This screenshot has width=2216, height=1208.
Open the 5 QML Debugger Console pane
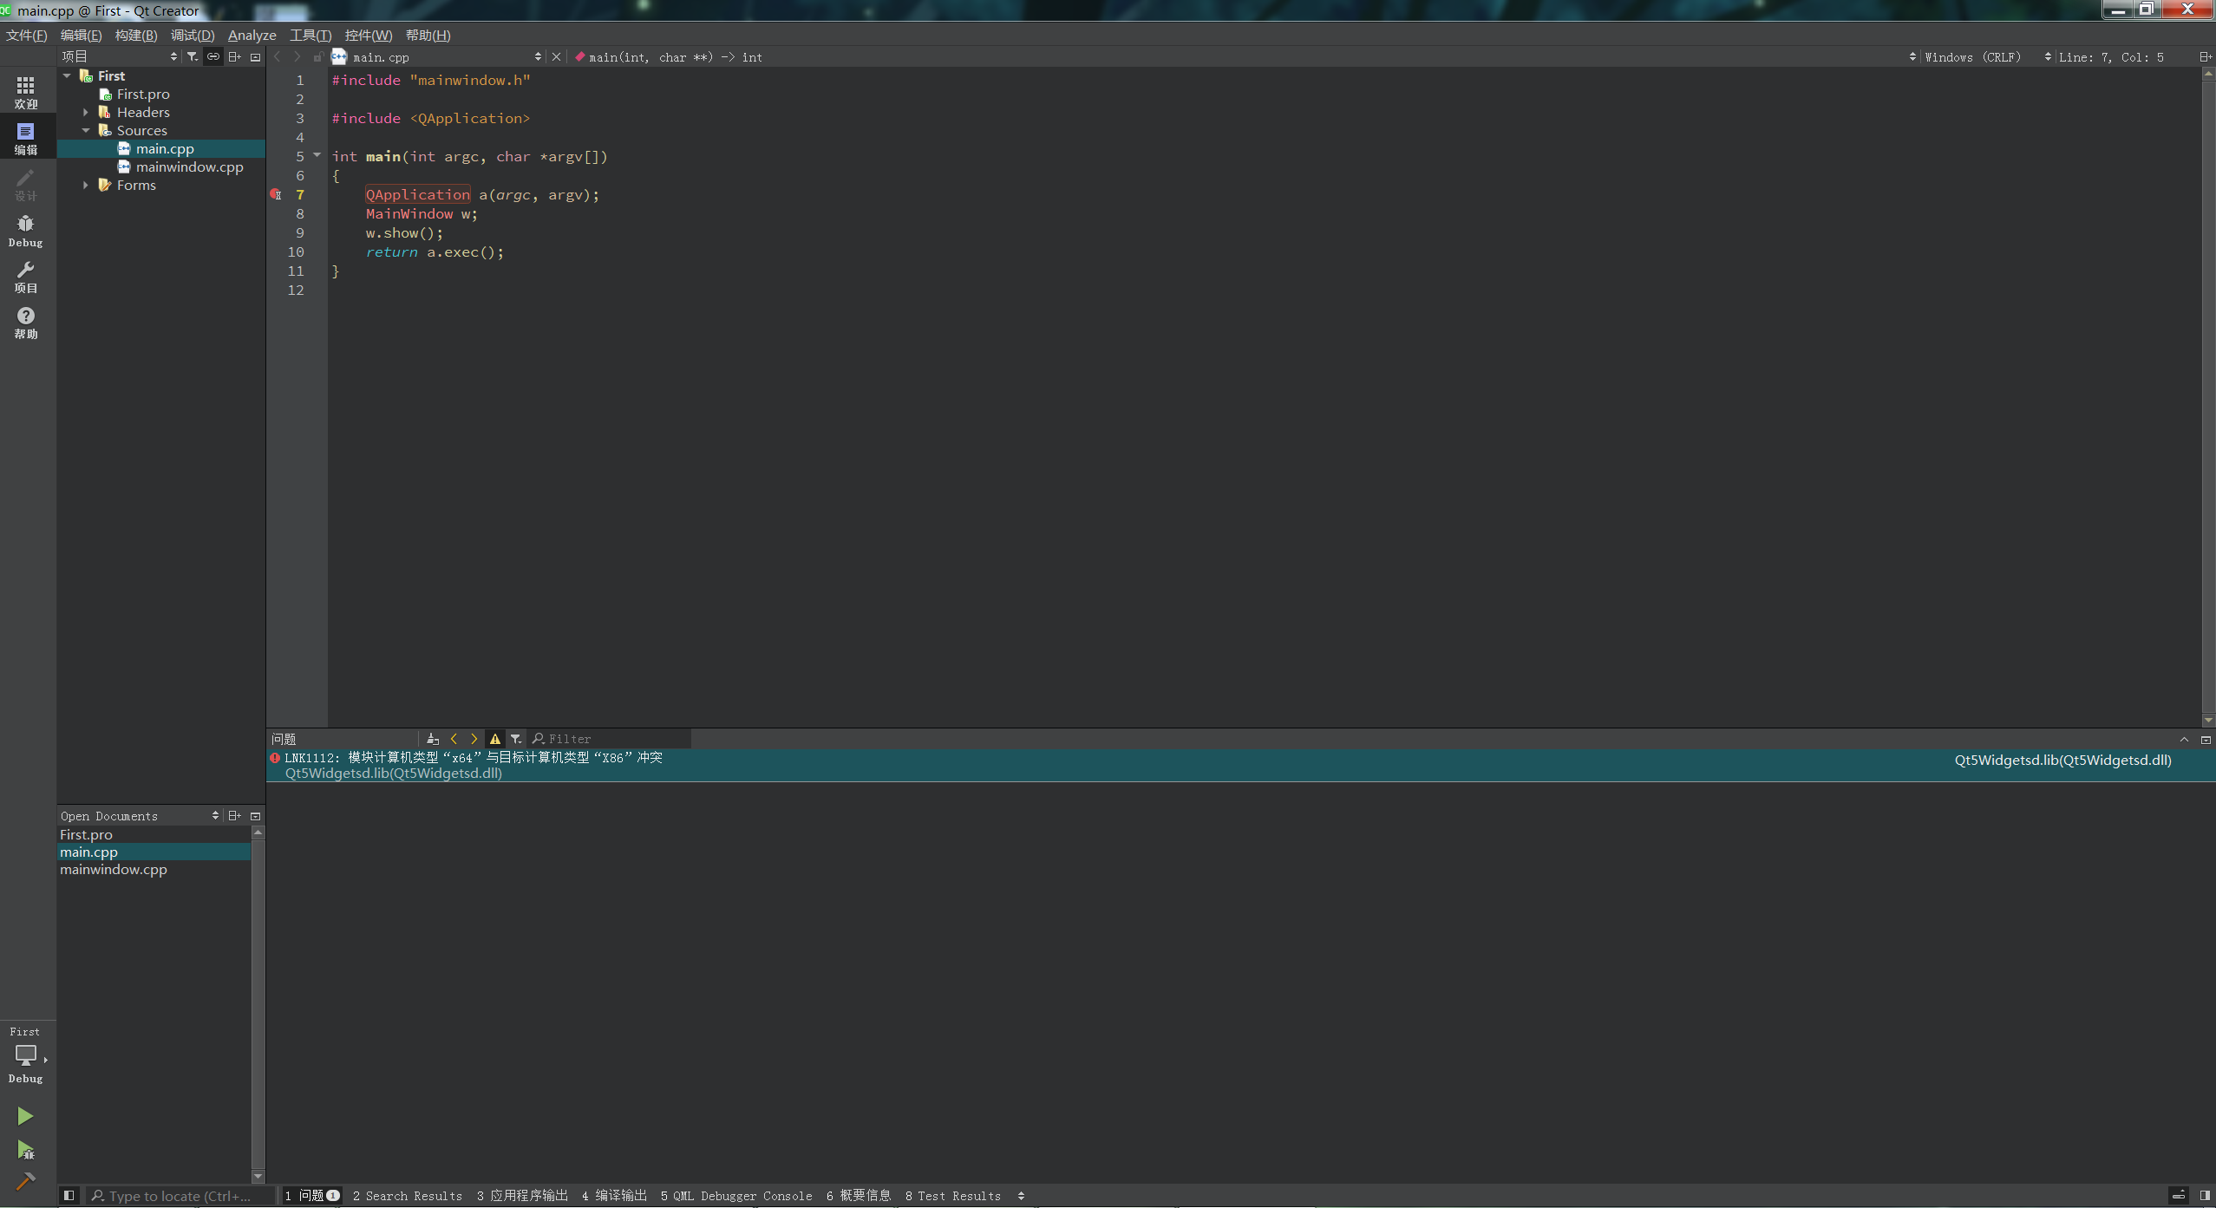(x=736, y=1195)
